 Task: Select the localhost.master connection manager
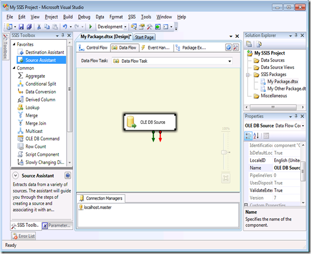click(96, 207)
